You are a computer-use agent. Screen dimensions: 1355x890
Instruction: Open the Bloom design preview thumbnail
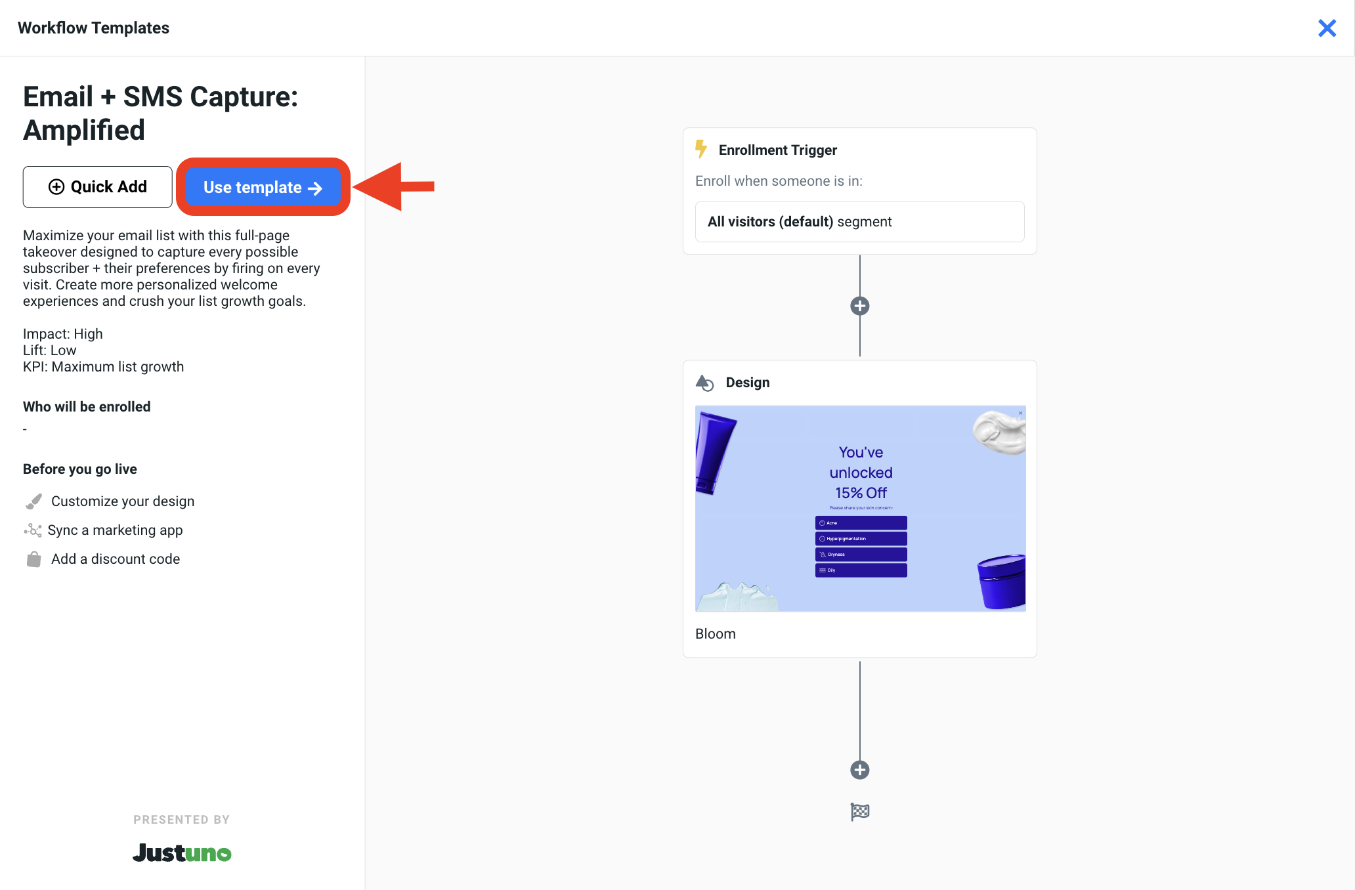pos(860,509)
